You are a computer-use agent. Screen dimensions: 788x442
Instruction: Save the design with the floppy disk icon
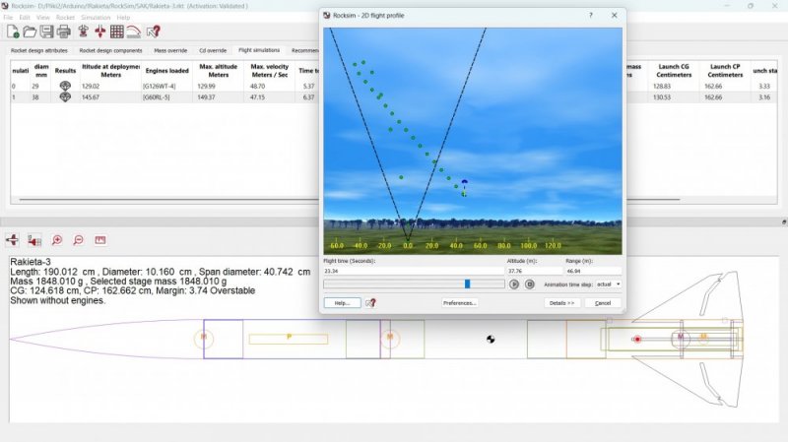pos(46,32)
